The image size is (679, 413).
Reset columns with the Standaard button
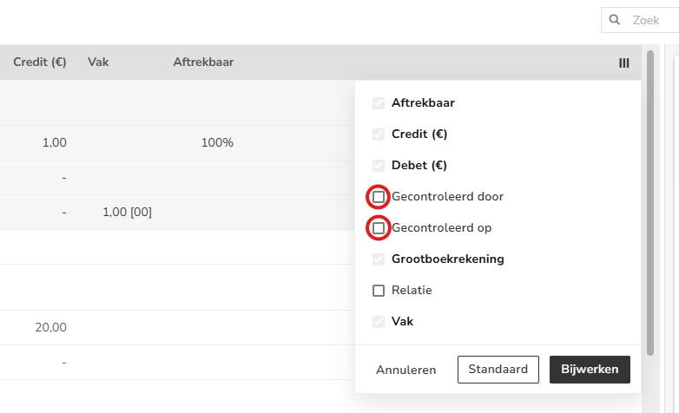pos(498,370)
